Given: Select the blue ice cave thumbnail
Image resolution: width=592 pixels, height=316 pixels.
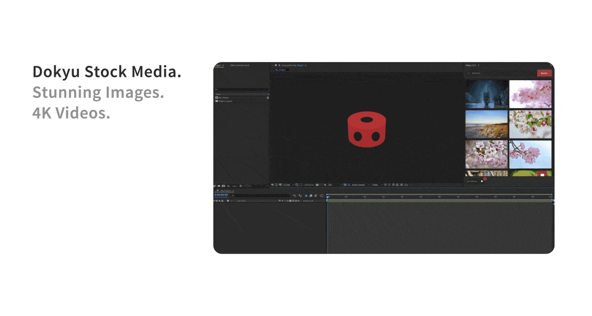Looking at the screenshot, I should point(486,94).
